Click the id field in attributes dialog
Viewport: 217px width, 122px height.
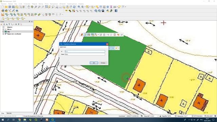pyautogui.click(x=85, y=51)
